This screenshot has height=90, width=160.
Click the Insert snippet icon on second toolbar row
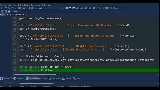pos(2,12)
